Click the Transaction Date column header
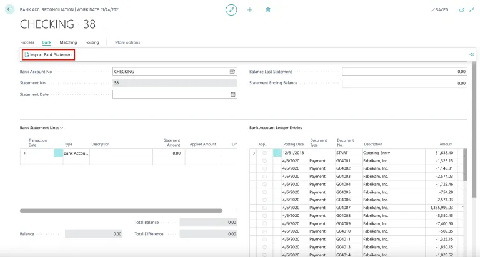 [x=37, y=143]
